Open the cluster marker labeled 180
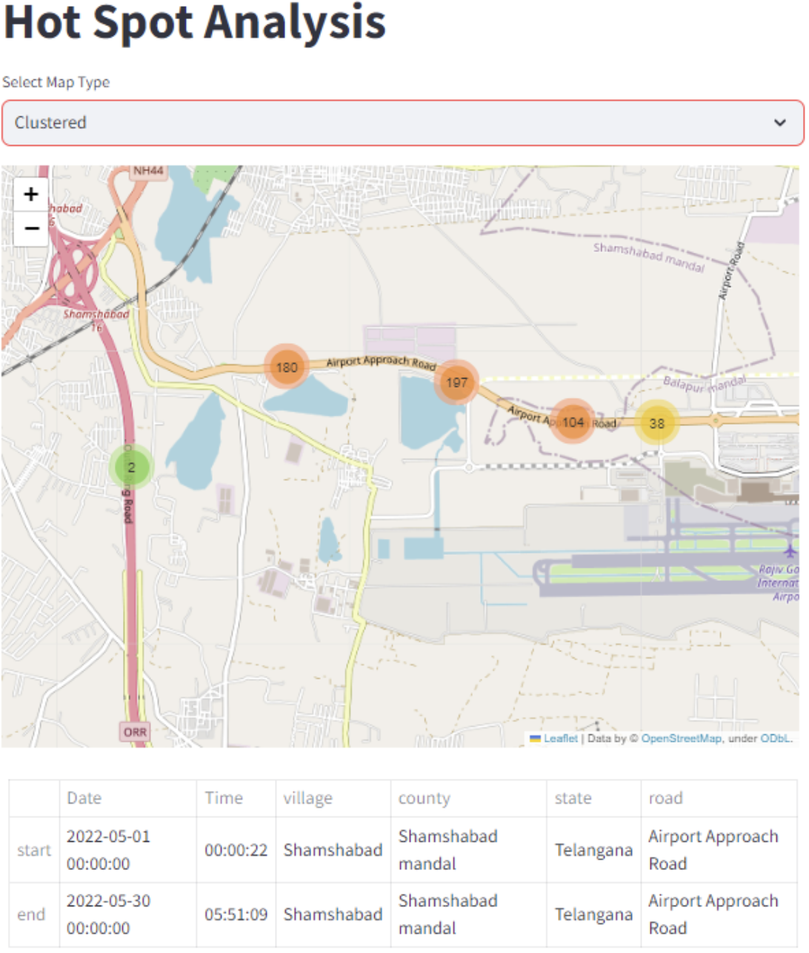 point(287,367)
